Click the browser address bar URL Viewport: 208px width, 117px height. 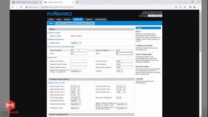point(57,7)
